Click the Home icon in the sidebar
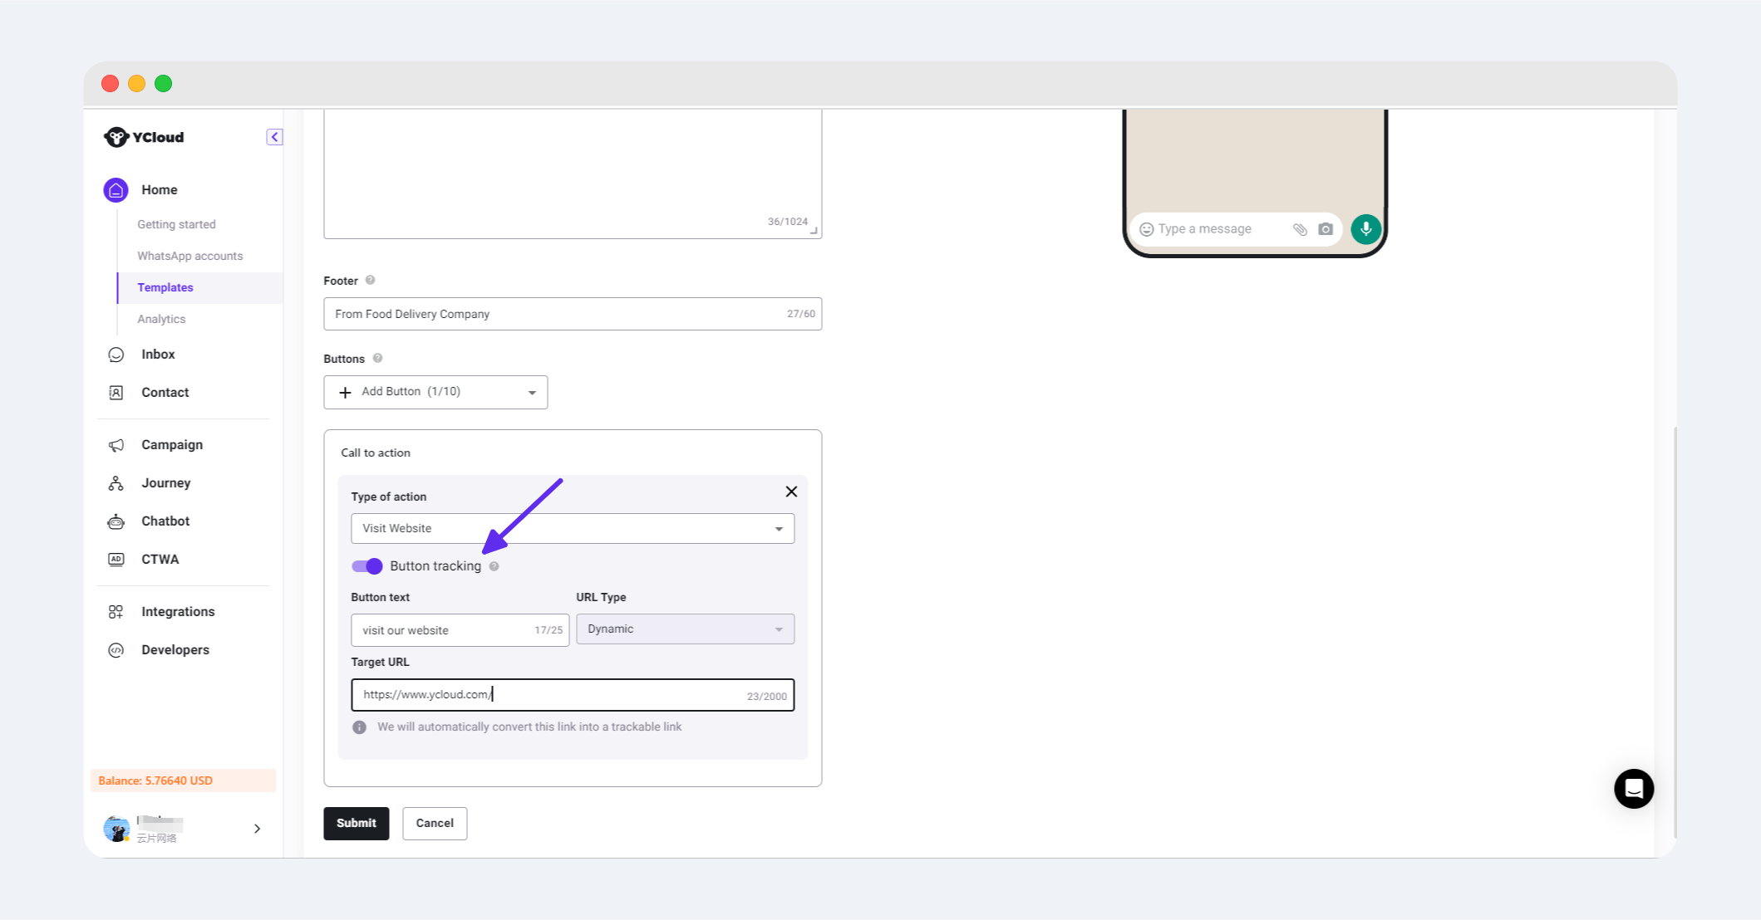This screenshot has width=1761, height=920. coord(116,190)
